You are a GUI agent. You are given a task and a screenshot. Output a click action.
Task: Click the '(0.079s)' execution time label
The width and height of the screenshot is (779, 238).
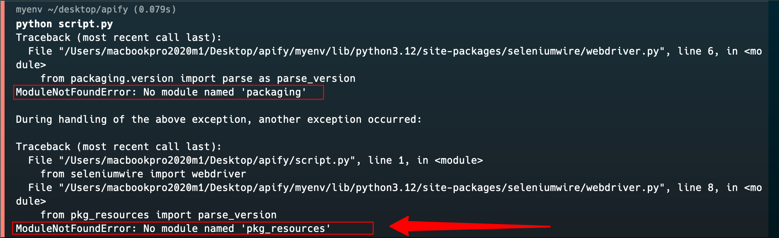[155, 9]
